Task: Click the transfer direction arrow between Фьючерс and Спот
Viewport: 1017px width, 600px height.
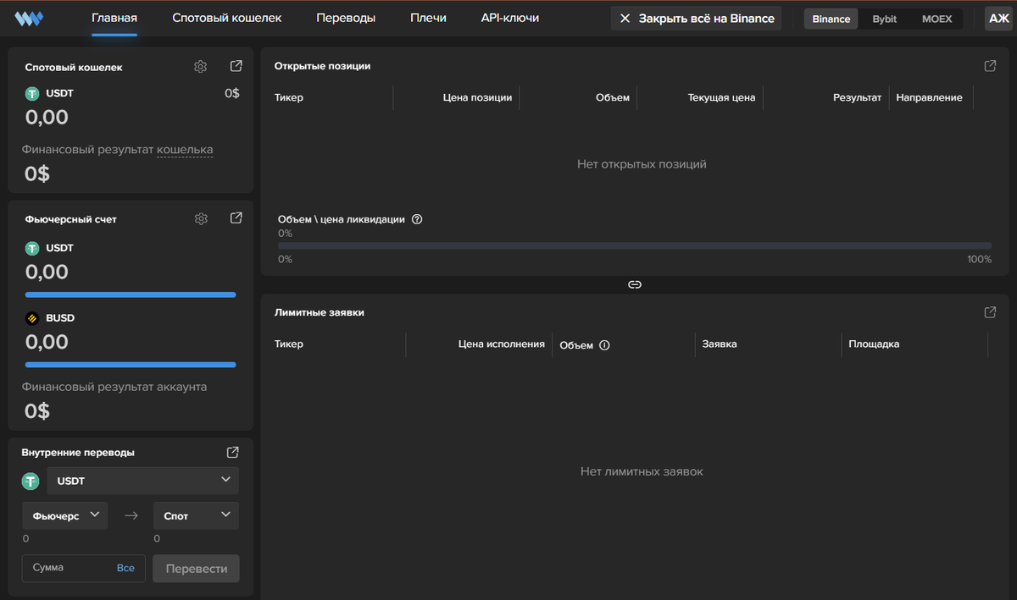Action: coord(131,515)
